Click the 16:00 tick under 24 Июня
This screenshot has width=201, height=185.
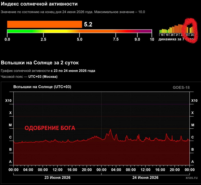tap(160, 170)
